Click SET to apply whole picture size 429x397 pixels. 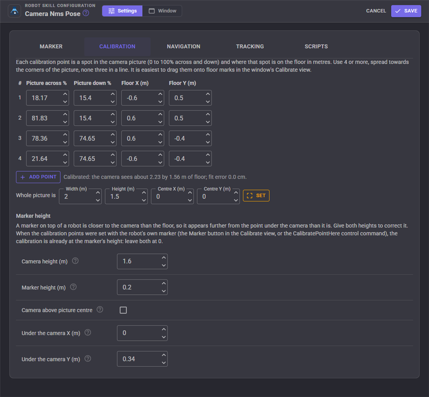[256, 196]
